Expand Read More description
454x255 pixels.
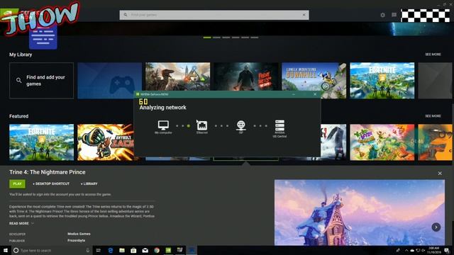coord(21,224)
